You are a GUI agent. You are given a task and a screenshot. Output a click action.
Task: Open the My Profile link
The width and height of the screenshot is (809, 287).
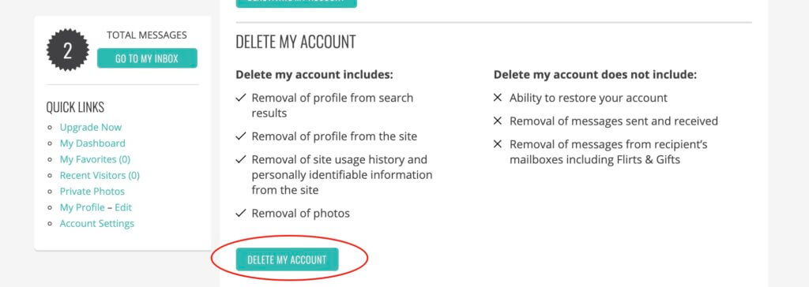tap(82, 207)
